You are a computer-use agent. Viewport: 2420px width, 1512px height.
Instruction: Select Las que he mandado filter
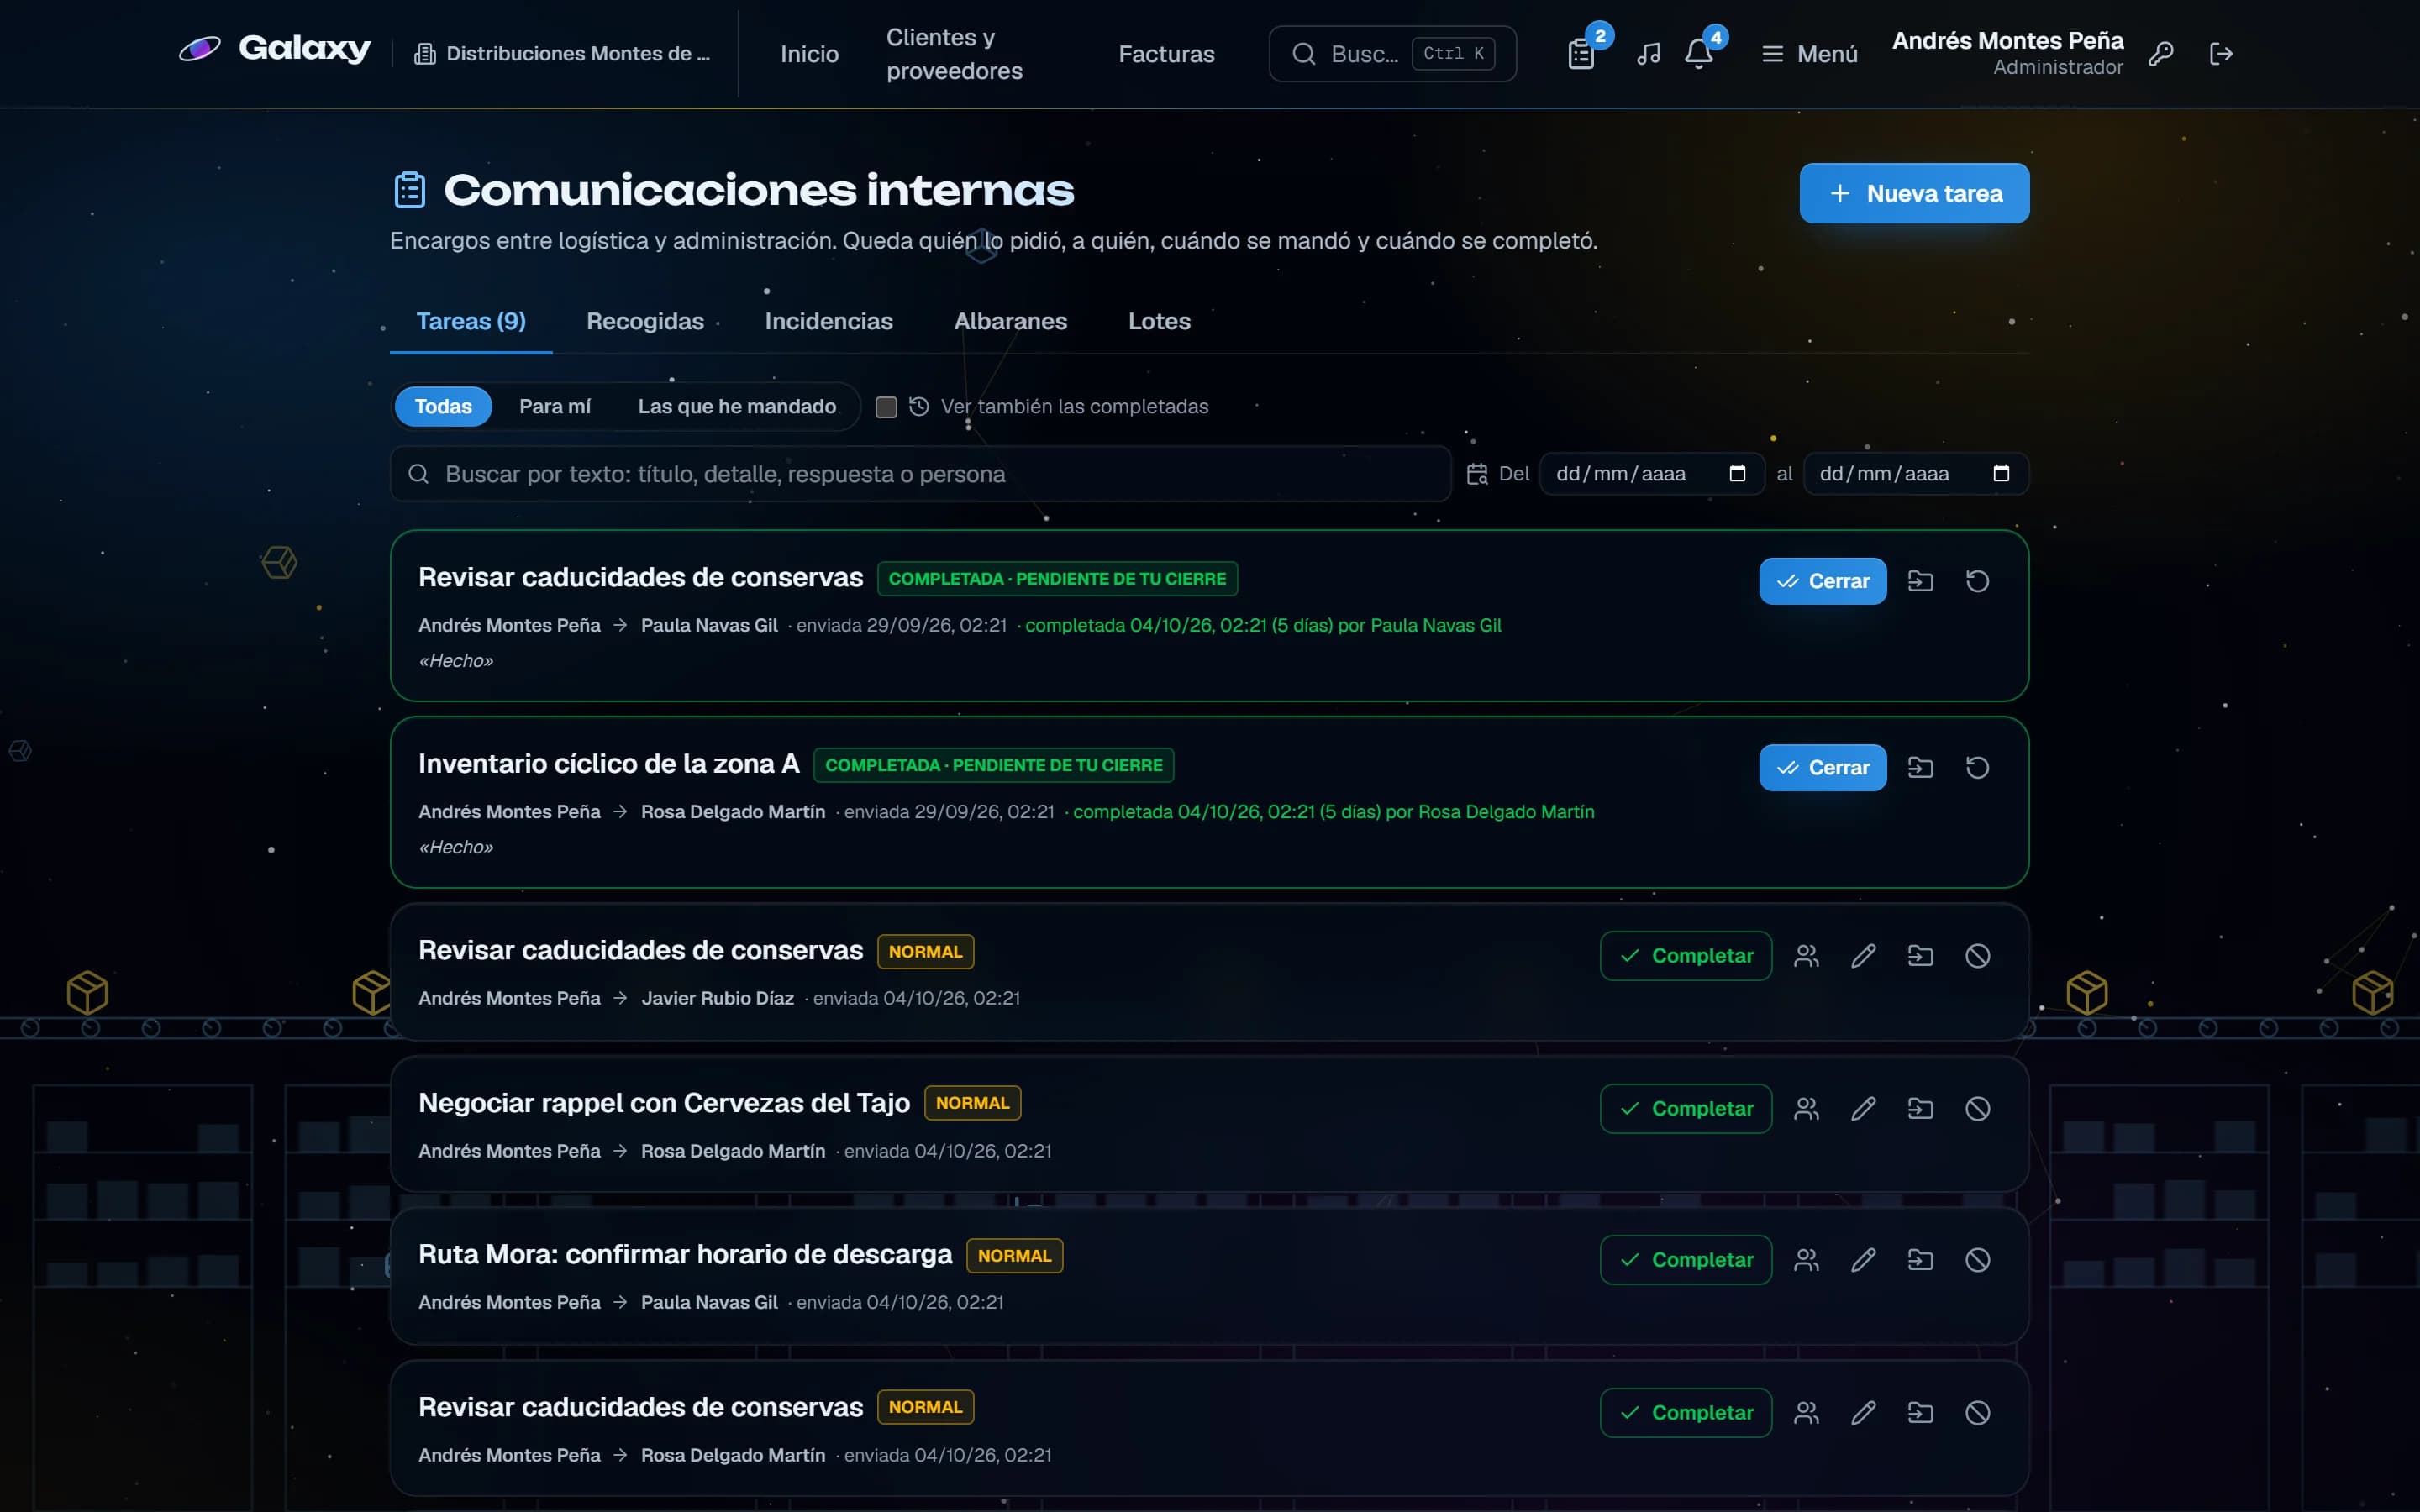(737, 407)
